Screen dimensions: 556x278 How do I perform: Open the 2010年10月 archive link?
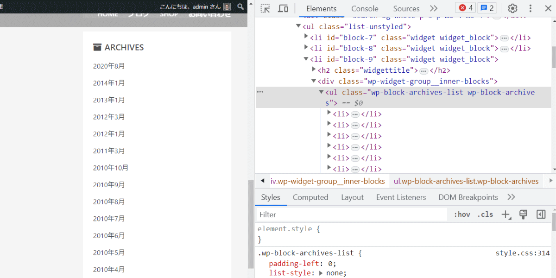click(111, 168)
